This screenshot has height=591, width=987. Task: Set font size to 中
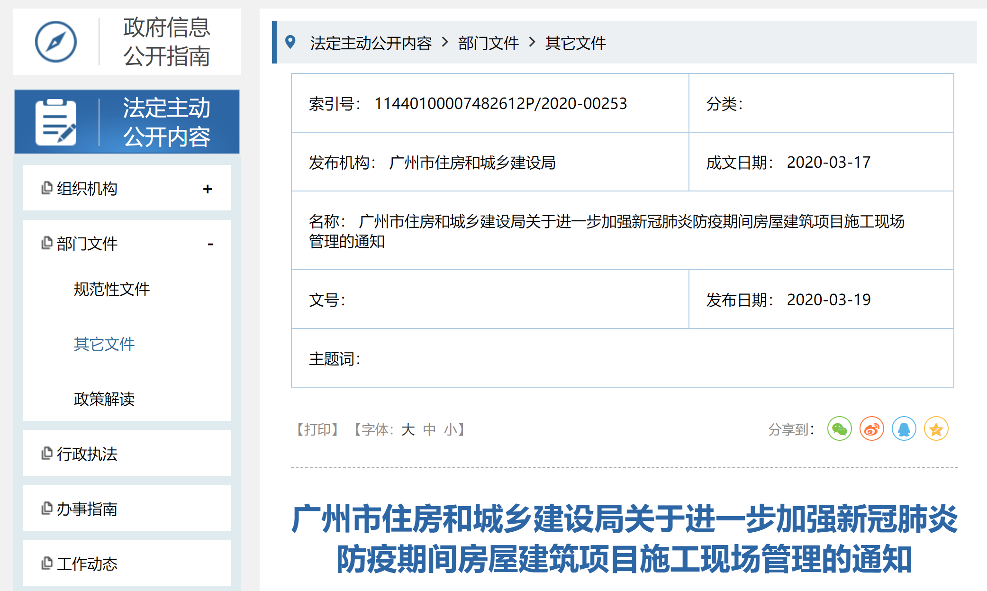tap(429, 430)
